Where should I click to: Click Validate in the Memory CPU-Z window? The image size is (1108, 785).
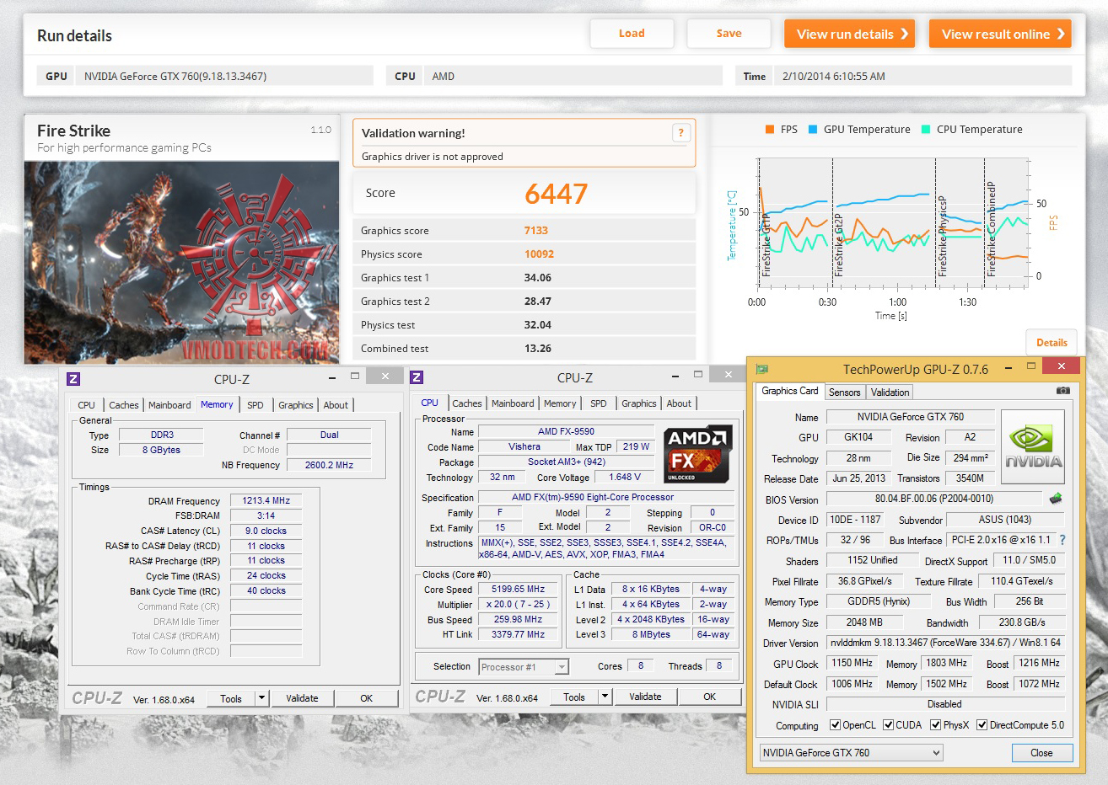(302, 698)
